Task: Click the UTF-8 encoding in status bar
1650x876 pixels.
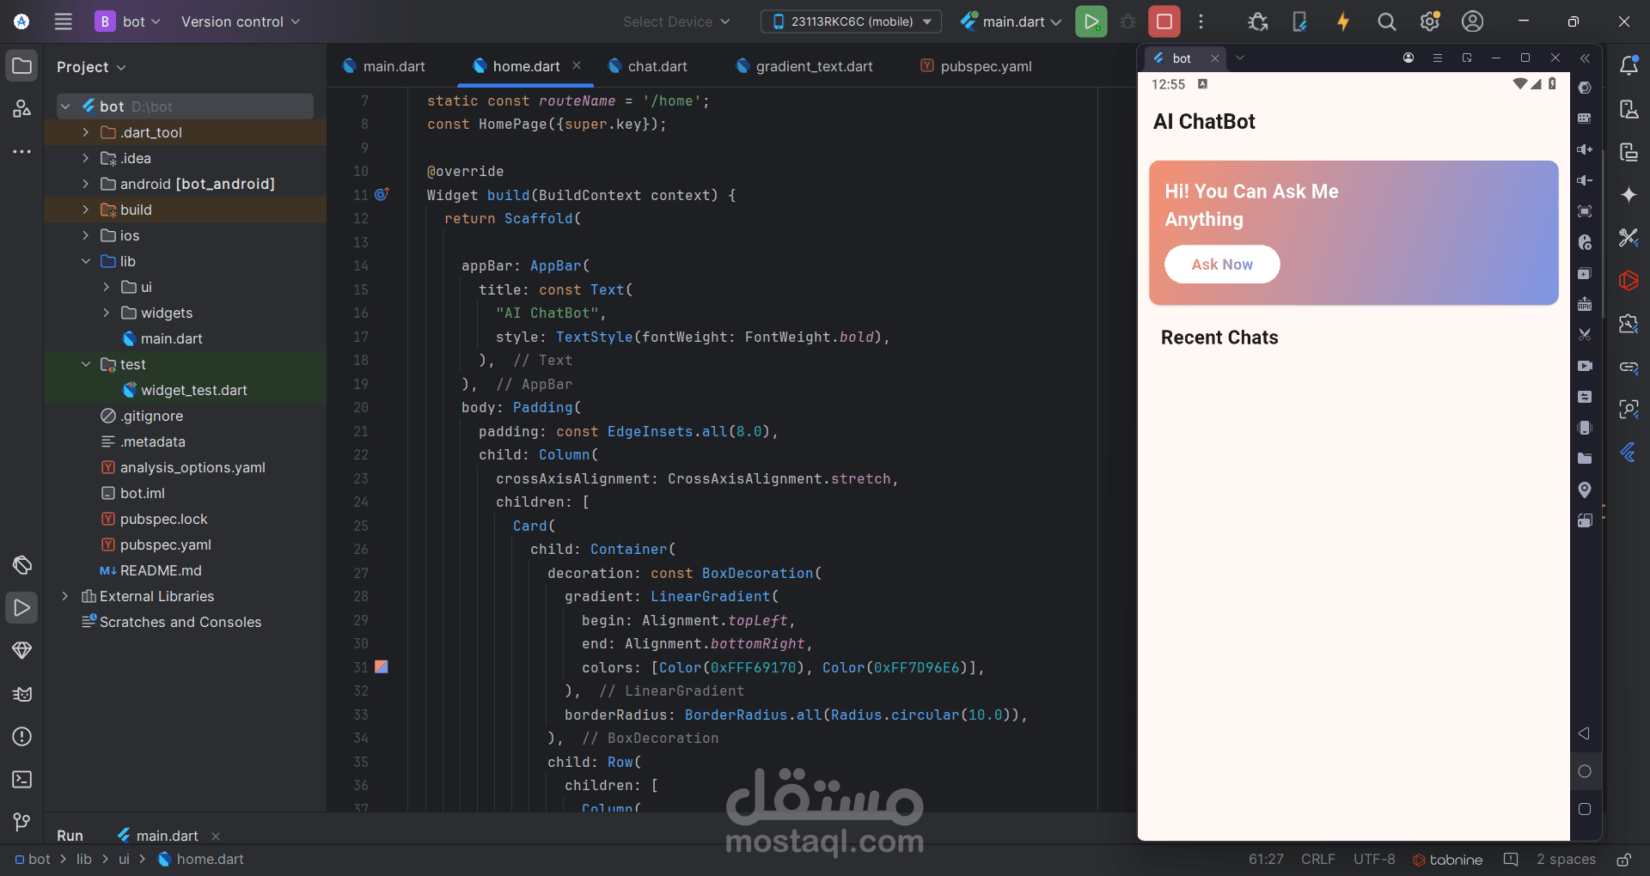Action: tap(1374, 859)
